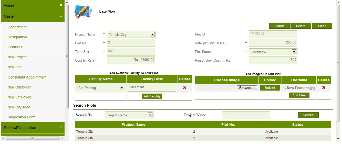Open the Plot Status dropdown
This screenshot has height=146, width=342.
pos(294,52)
